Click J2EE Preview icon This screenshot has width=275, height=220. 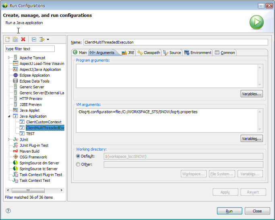pos(16,104)
